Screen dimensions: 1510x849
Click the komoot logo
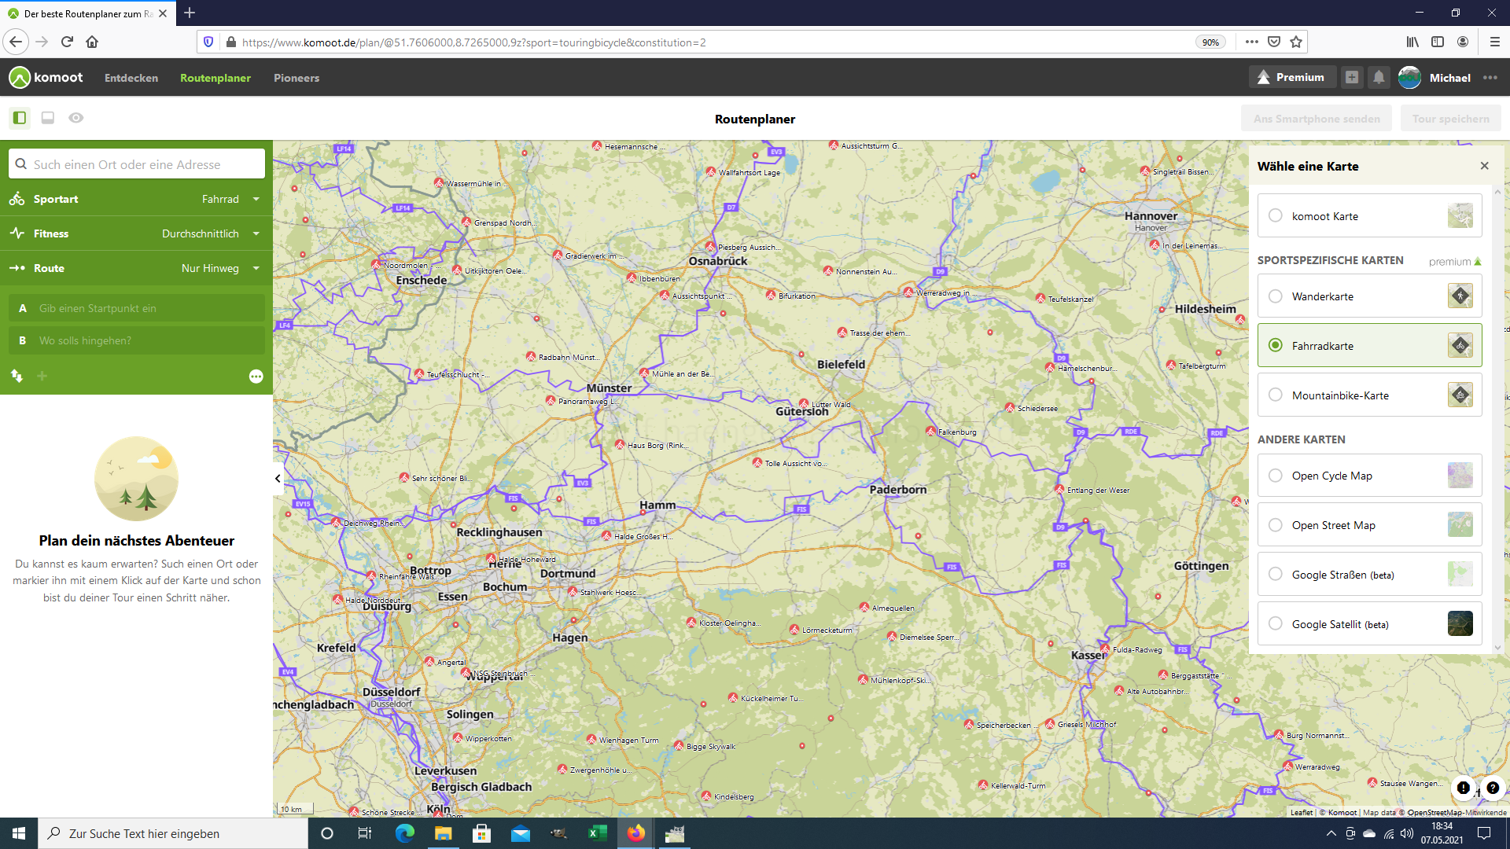(x=46, y=77)
